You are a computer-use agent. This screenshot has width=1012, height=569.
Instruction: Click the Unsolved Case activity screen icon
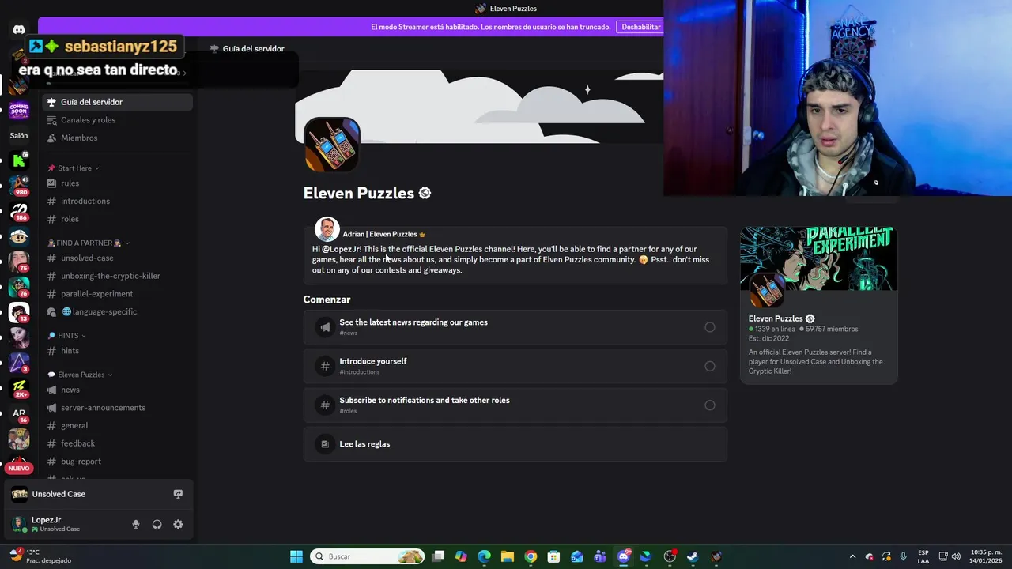tap(178, 494)
